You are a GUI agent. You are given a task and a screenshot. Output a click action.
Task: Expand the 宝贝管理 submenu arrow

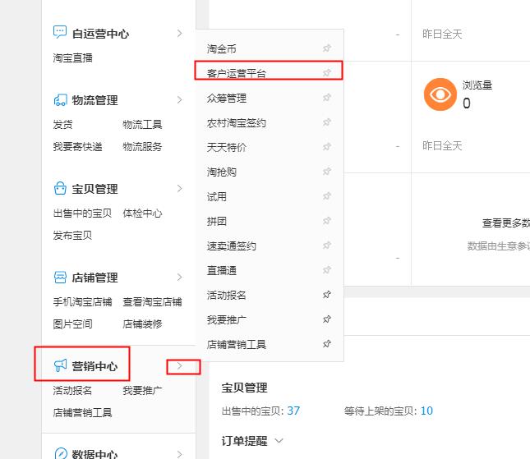tap(179, 189)
